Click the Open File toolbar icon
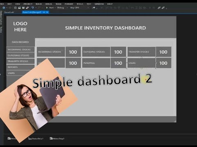197x147 pixels. (x=19, y=8)
